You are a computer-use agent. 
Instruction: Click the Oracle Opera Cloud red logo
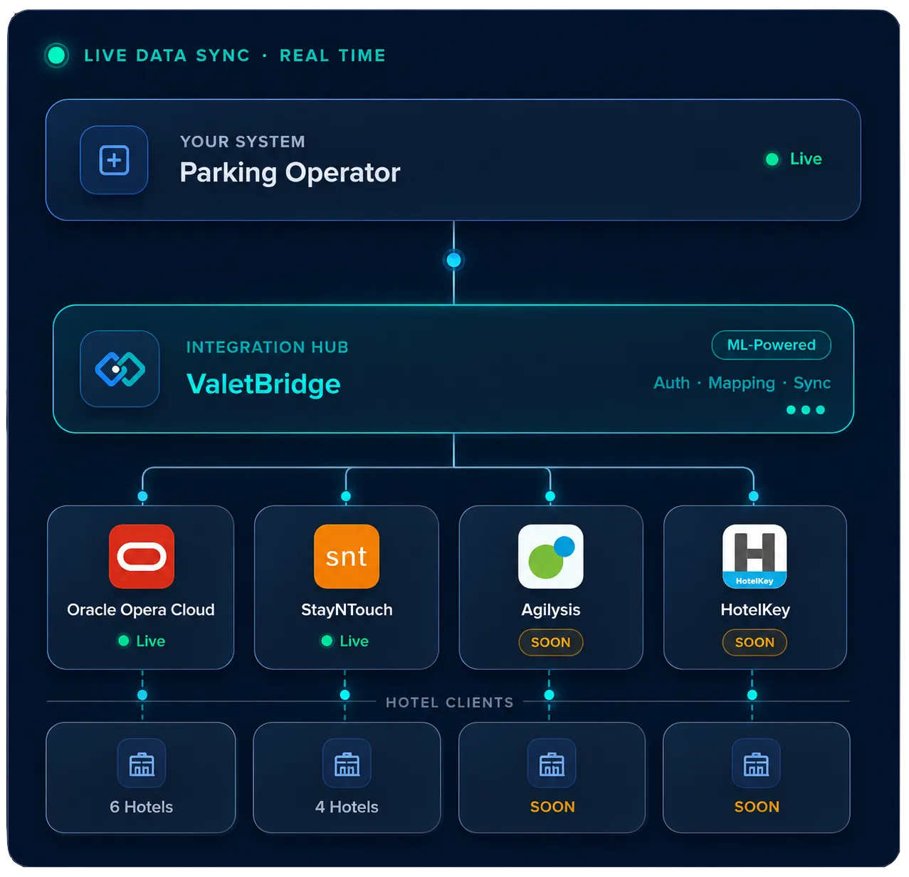click(142, 557)
